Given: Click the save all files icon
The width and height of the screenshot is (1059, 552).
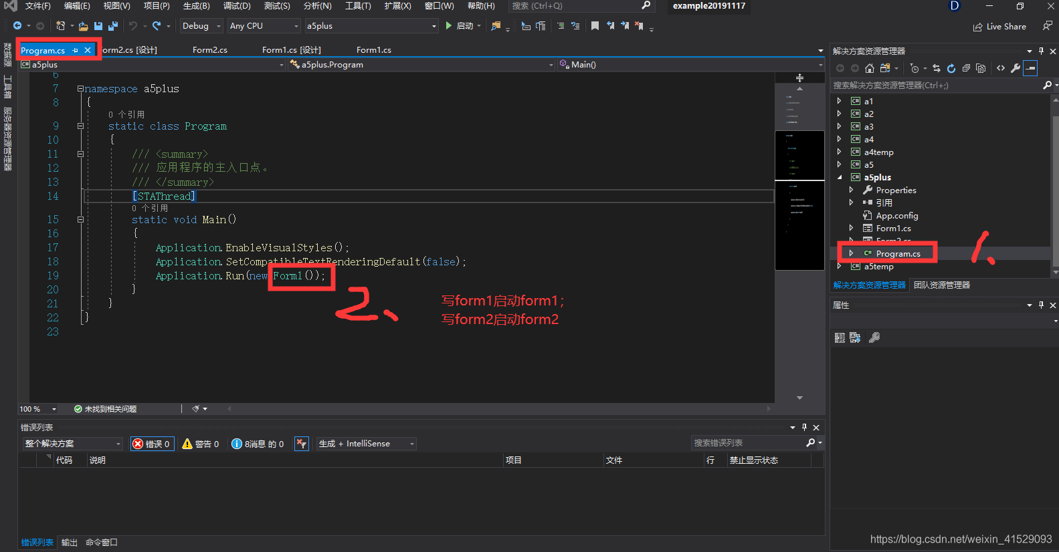Looking at the screenshot, I should (x=112, y=26).
